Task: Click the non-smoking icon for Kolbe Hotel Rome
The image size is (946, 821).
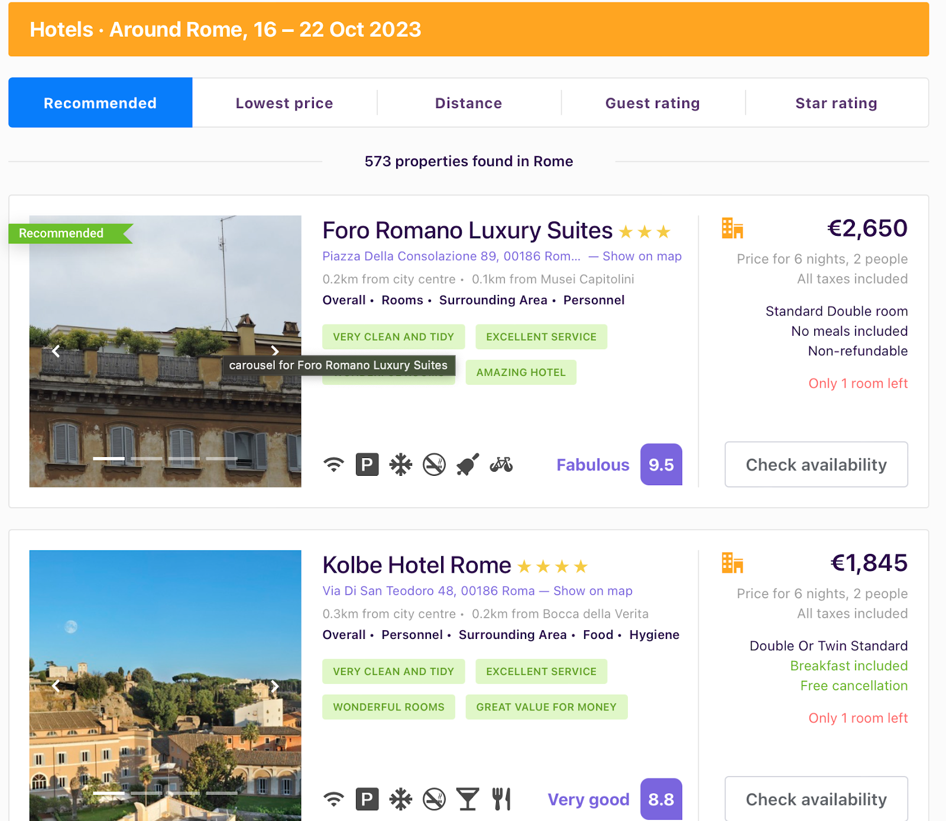Action: click(x=434, y=799)
